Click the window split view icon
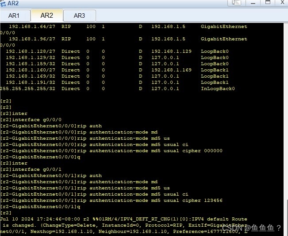Viewport: 288px width, 236px height. 237,3
